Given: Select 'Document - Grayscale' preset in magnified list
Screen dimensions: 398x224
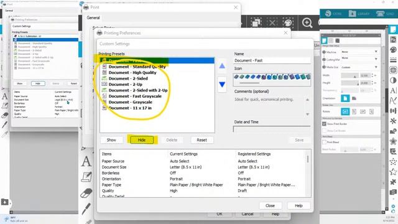Looking at the screenshot, I should coord(131,102).
